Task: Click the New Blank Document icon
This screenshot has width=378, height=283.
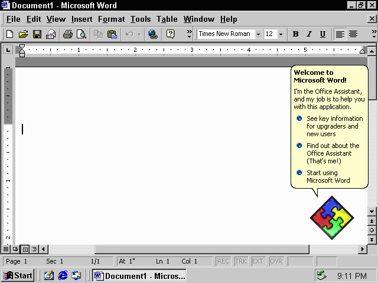Action: [x=9, y=34]
